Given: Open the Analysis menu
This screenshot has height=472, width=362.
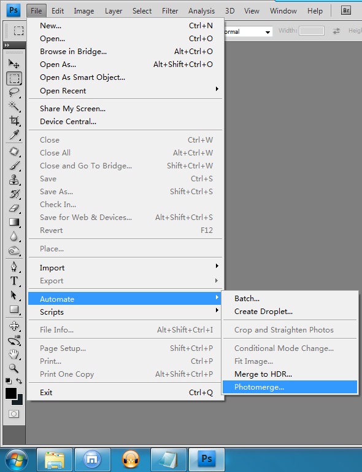Looking at the screenshot, I should [201, 11].
